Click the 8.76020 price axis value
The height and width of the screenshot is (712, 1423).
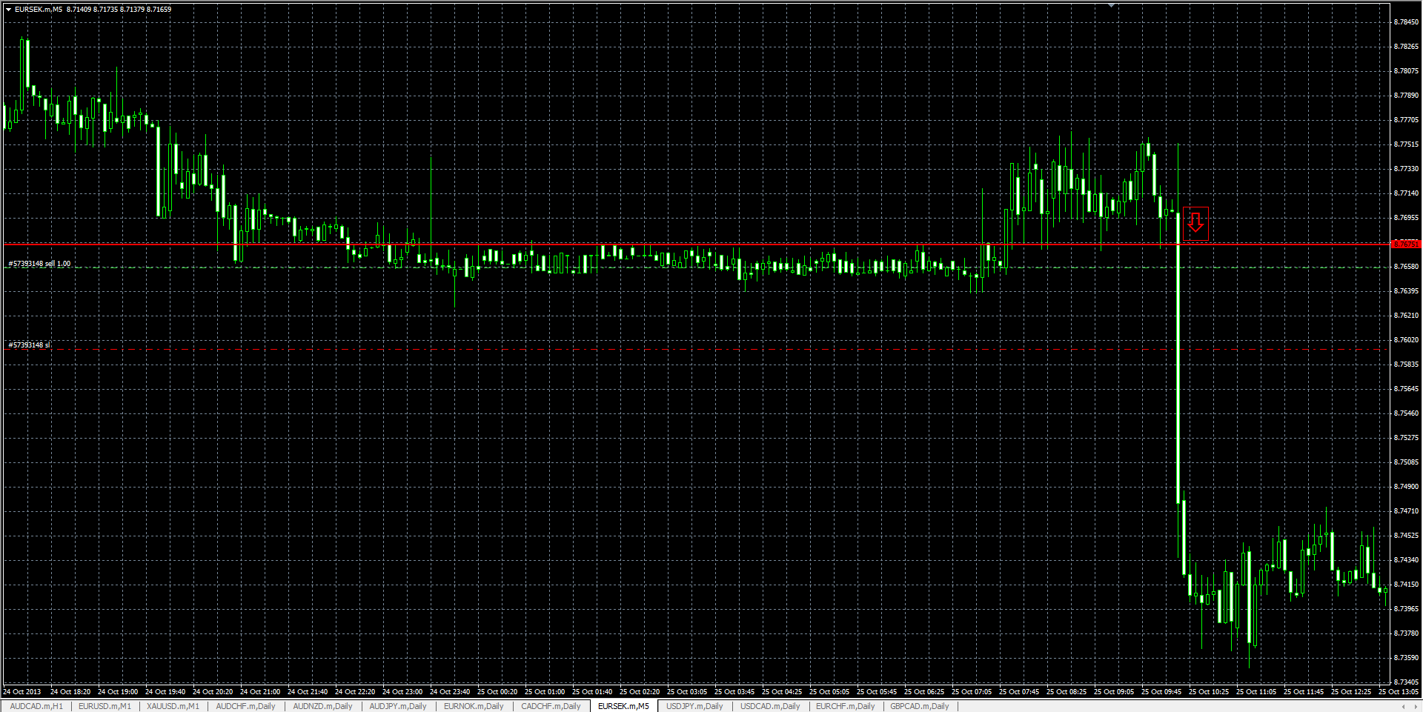pos(1406,340)
